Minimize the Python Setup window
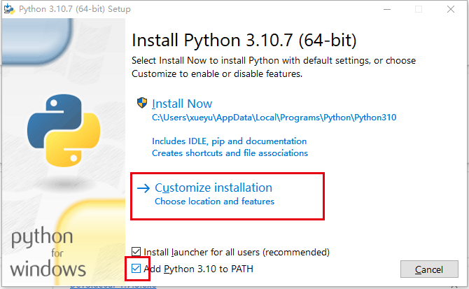Viewport: 469px width, 289px height. pyautogui.click(x=387, y=9)
